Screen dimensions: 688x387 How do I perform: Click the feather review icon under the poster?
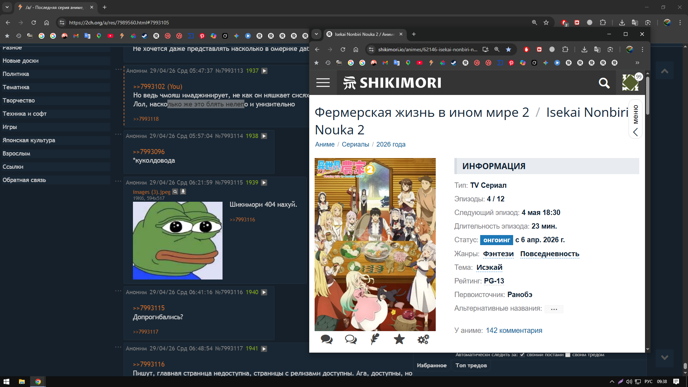pyautogui.click(x=375, y=339)
